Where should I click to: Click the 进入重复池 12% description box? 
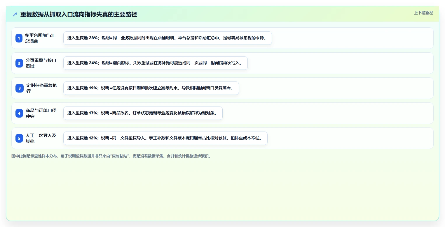click(x=165, y=138)
